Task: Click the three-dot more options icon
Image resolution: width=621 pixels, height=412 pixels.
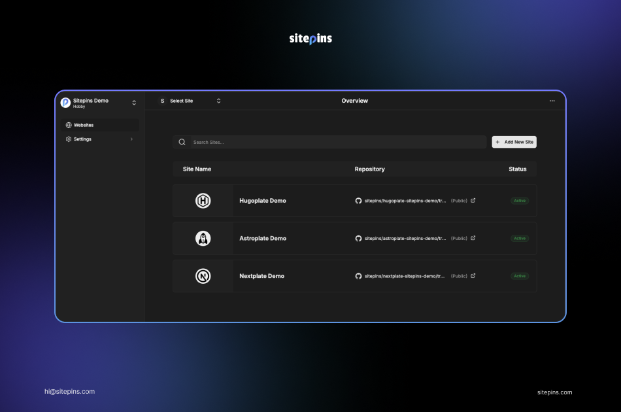Action: pos(552,101)
